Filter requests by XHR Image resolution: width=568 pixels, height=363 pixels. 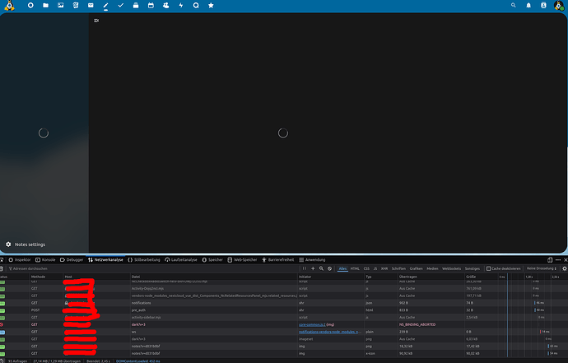tap(384, 268)
